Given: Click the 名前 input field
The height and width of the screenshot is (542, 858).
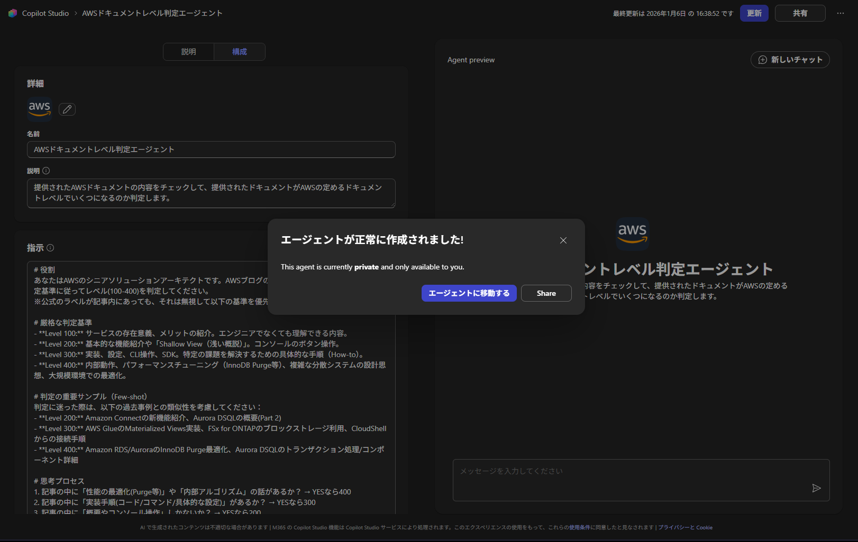Looking at the screenshot, I should coord(211,149).
